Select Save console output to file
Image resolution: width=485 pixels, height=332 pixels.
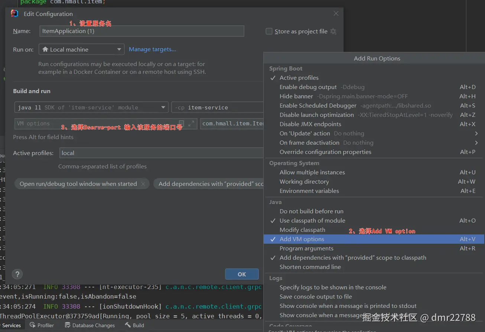tap(374, 297)
